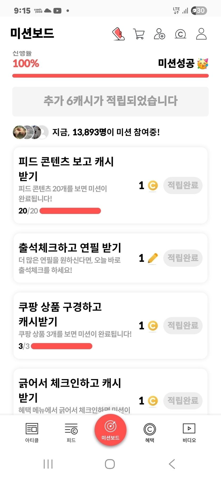Screen dimensions: 221x479
Task: Tap the red sneaker icon in header
Action: (x=119, y=34)
